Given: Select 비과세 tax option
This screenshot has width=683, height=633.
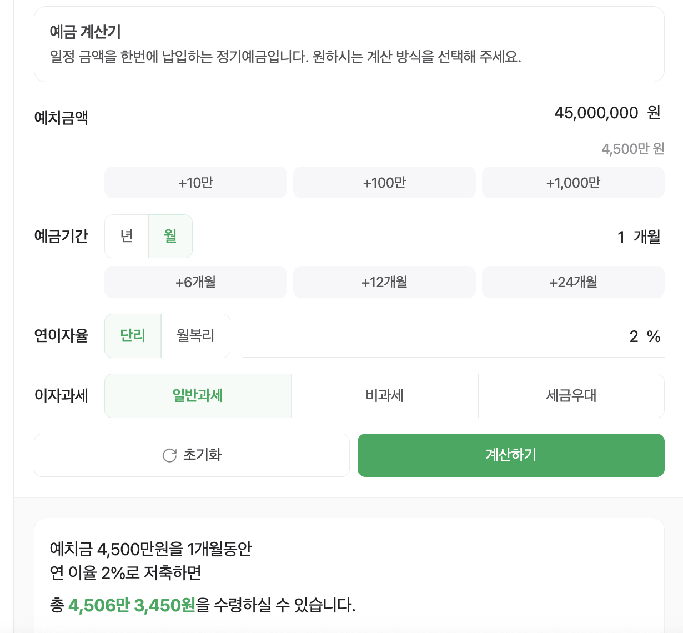Looking at the screenshot, I should tap(385, 396).
